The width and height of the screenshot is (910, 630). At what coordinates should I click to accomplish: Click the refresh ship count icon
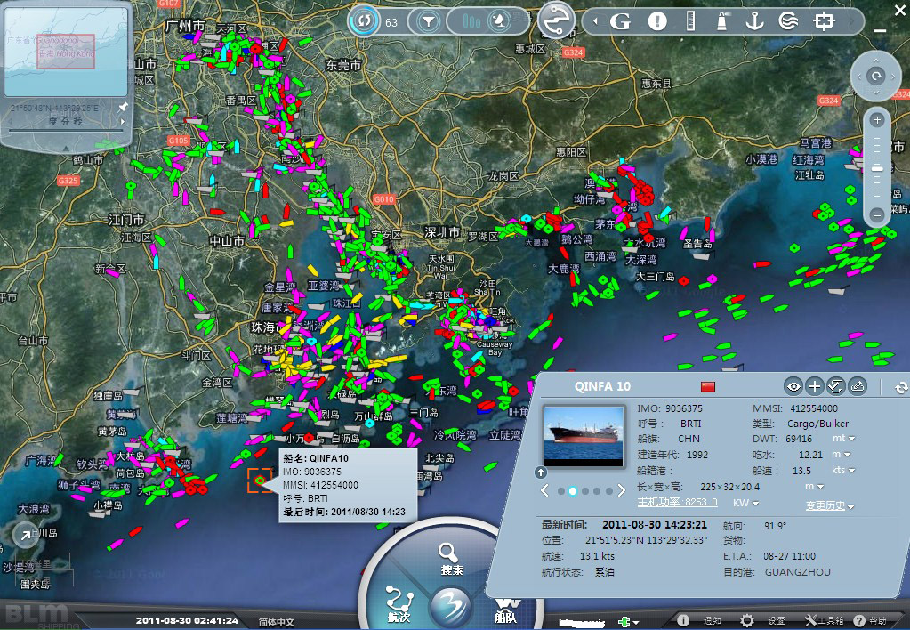coord(364,21)
